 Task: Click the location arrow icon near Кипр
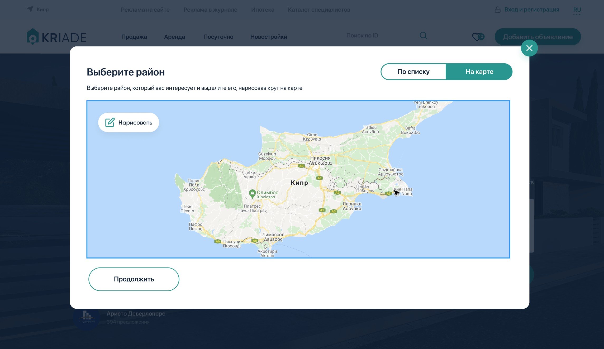[30, 9]
